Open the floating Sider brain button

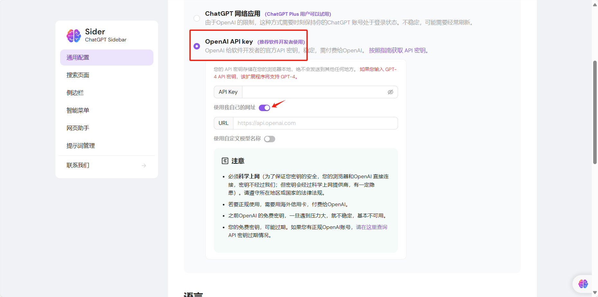coord(583,284)
